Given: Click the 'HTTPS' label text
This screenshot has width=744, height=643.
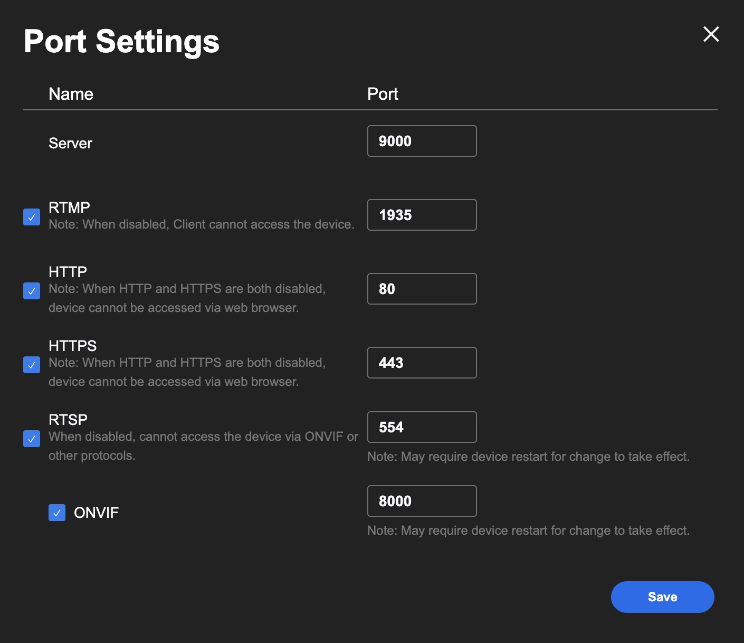Looking at the screenshot, I should 73,345.
